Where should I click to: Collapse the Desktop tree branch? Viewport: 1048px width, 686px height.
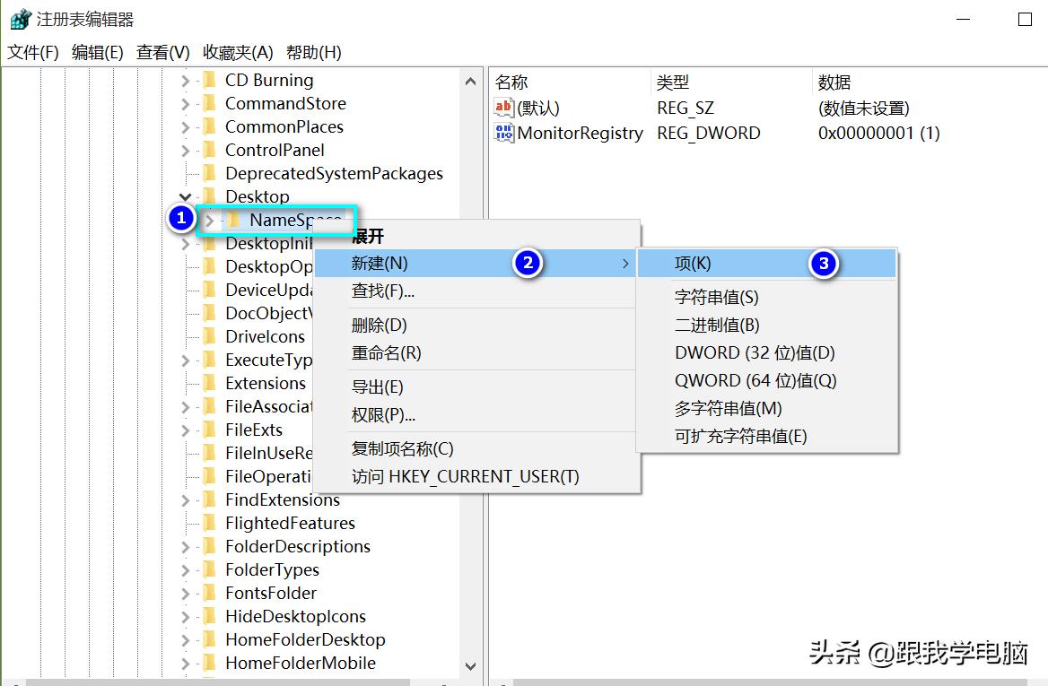(184, 196)
